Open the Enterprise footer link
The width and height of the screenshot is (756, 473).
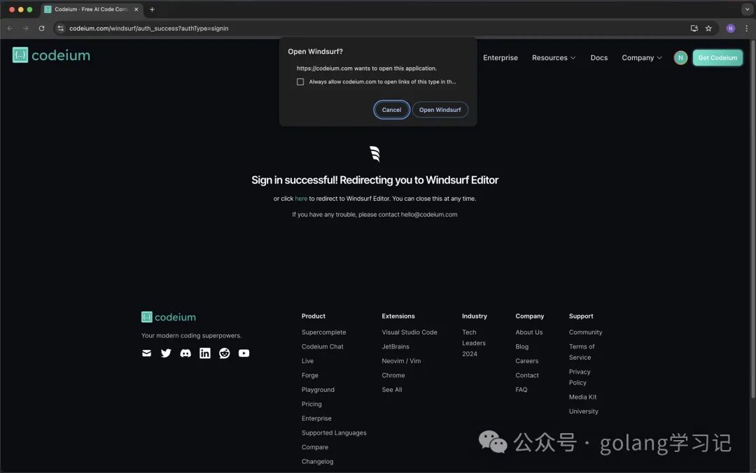tap(316, 418)
